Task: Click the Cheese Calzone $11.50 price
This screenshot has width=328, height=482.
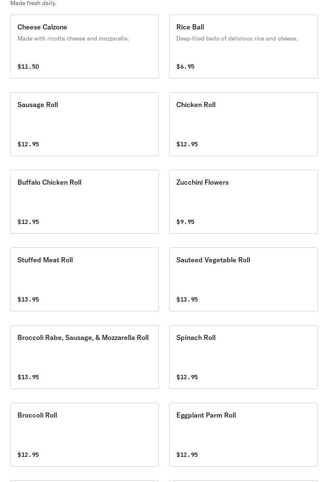Action: [x=28, y=67]
